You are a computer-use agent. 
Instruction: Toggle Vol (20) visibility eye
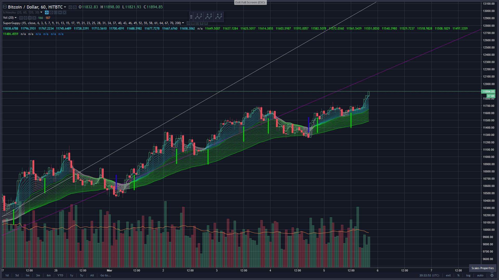[21, 18]
